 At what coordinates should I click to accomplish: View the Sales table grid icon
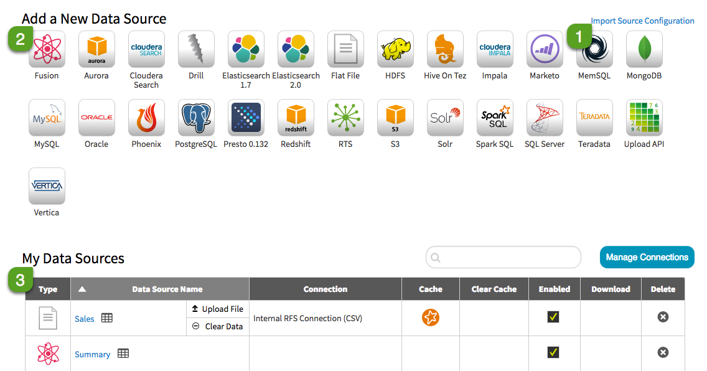107,318
